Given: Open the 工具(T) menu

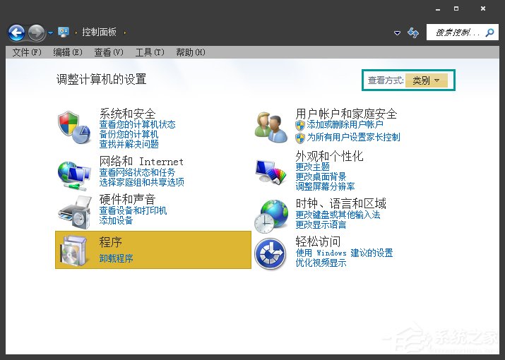Looking at the screenshot, I should (150, 52).
